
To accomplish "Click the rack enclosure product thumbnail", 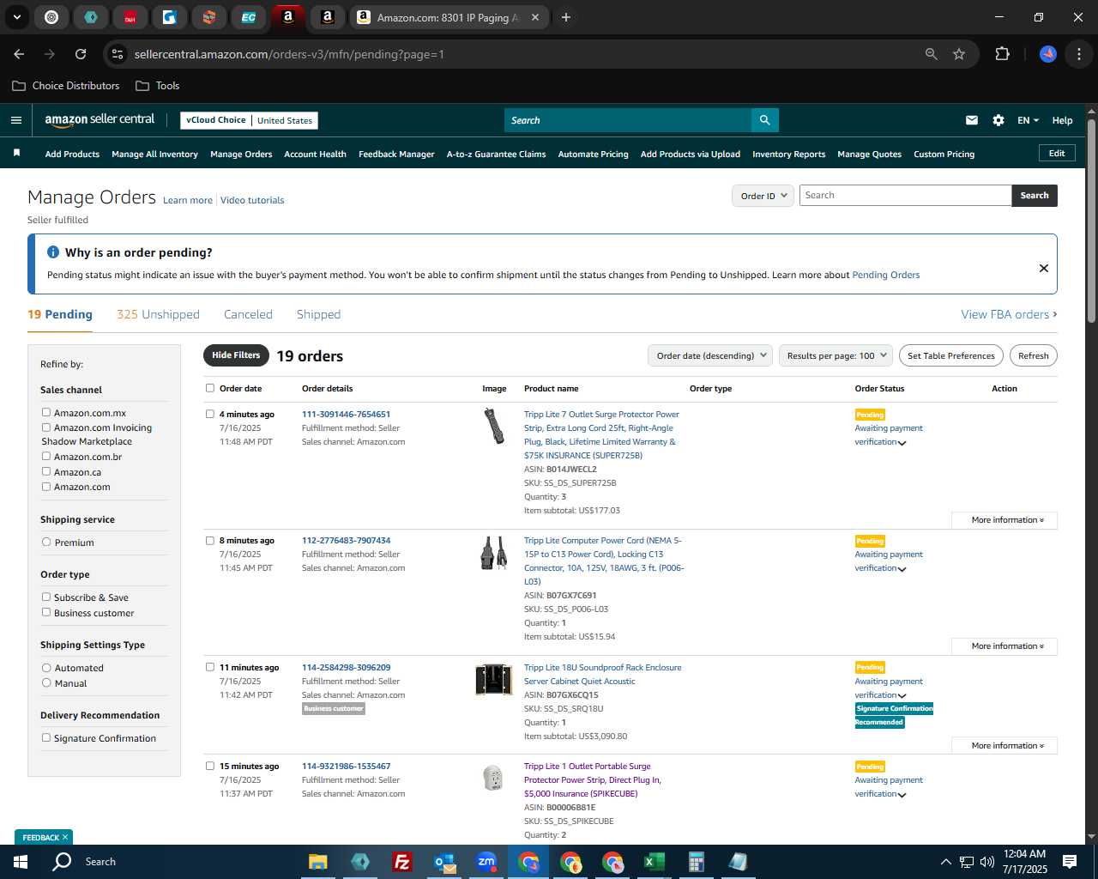I will [x=493, y=680].
